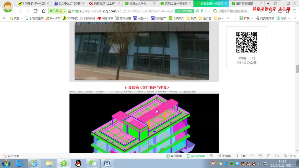299x168 pixels.
Task: Click the 加速器 icon at the bottom
Action: point(220,156)
